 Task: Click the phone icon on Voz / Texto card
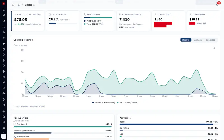coord(85,15)
